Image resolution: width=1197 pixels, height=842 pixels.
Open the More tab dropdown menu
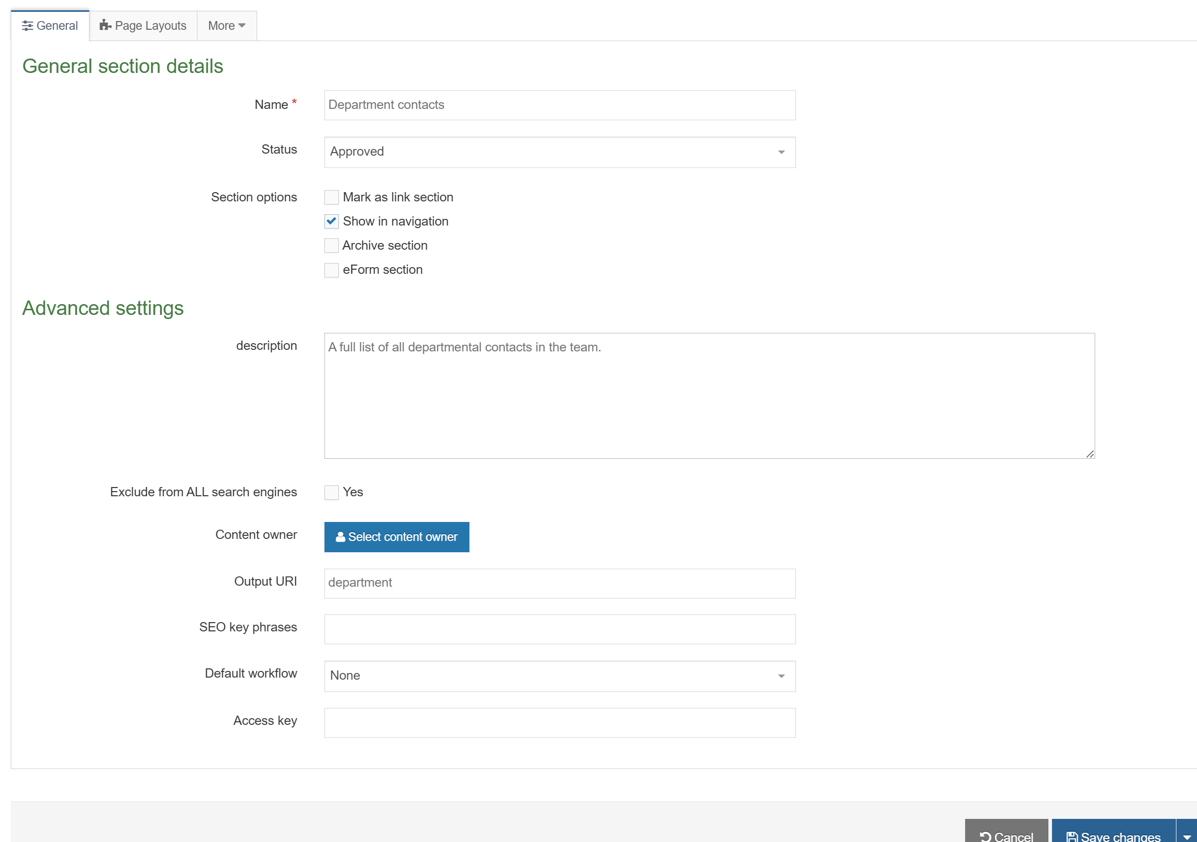coord(226,26)
